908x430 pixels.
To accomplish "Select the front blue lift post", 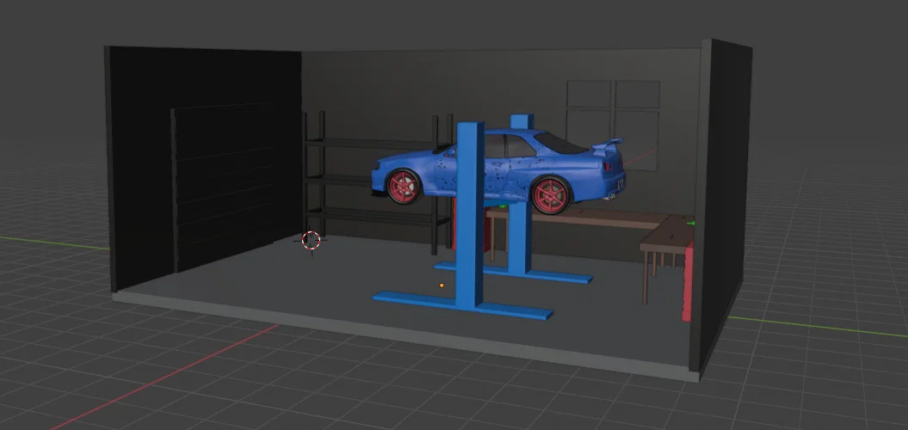I will pyautogui.click(x=470, y=214).
